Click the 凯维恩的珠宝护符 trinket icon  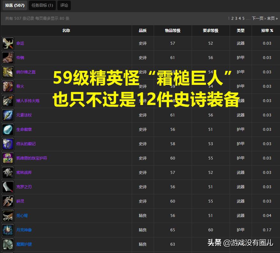pyautogui.click(x=8, y=158)
